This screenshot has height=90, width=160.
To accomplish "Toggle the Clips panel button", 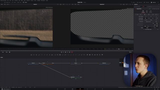I will 19,2.
